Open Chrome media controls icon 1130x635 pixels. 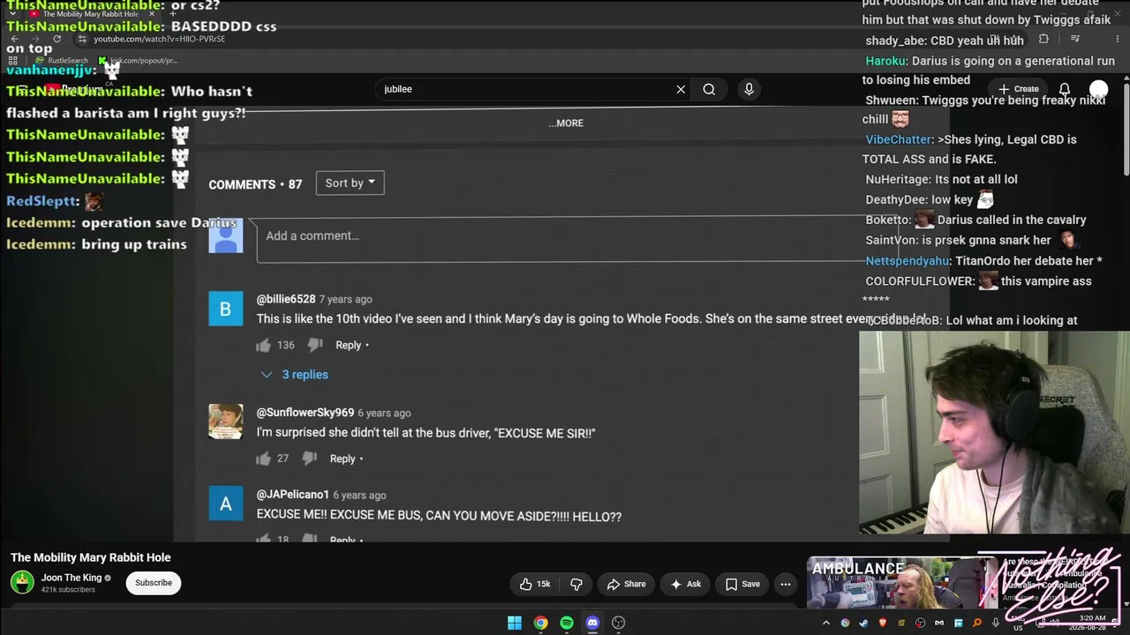click(x=1075, y=39)
